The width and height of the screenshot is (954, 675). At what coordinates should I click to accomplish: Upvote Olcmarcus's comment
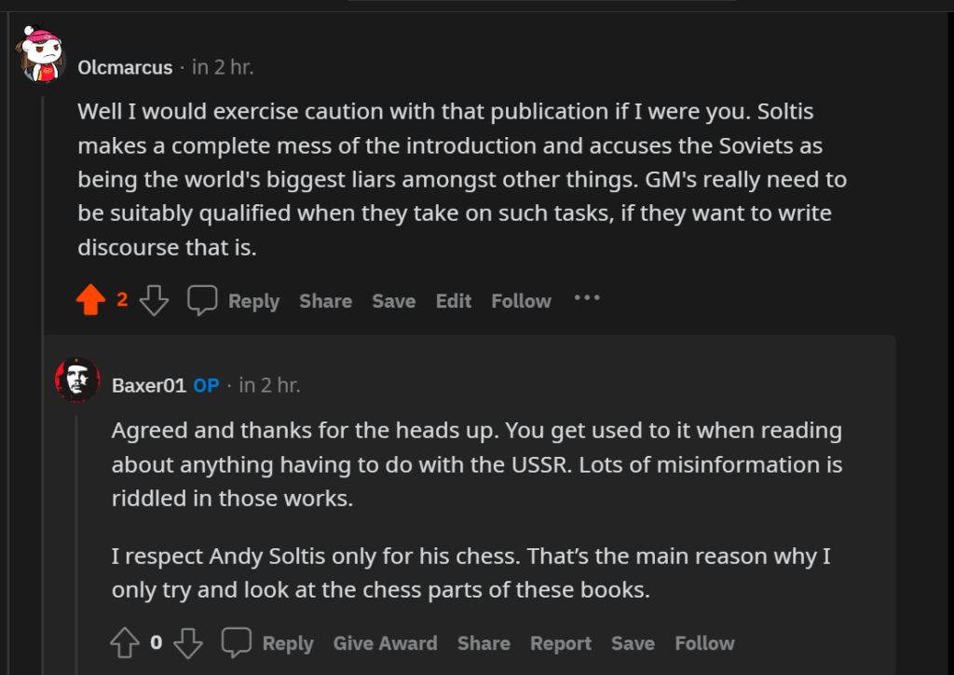(x=90, y=300)
